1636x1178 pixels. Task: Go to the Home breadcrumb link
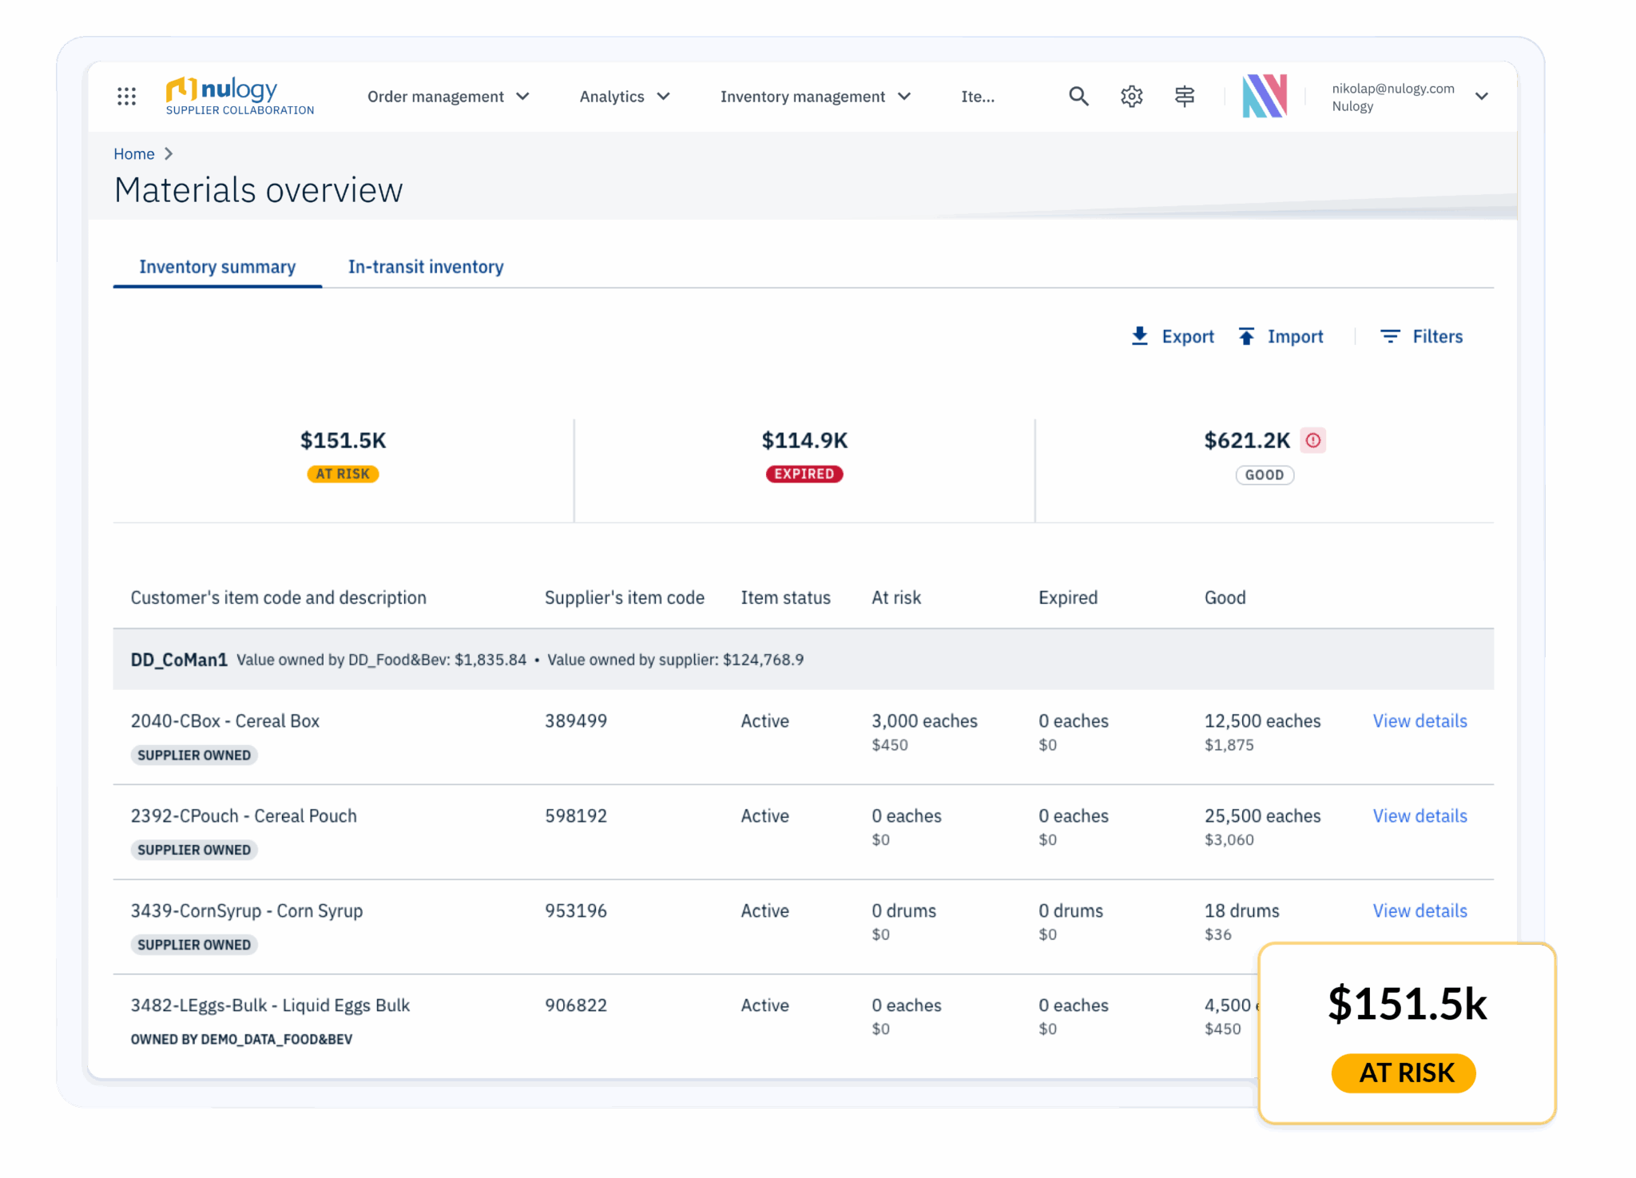(133, 154)
